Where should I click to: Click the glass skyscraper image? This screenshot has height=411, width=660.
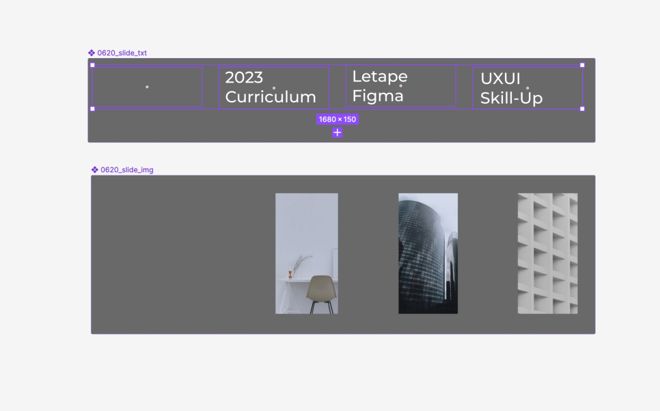[x=428, y=253]
